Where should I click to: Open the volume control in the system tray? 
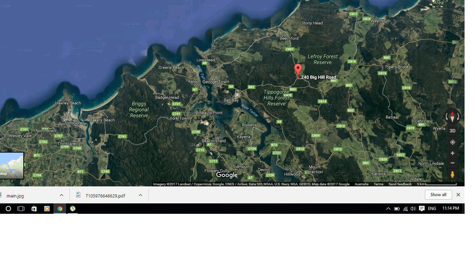(x=413, y=208)
